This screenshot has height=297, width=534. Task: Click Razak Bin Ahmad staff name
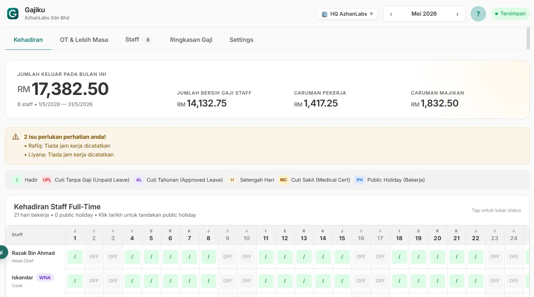tap(33, 253)
